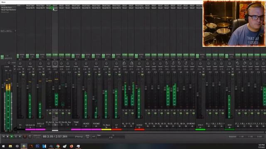The height and width of the screenshot is (149, 266).
Task: Open FX chain on the FX track
Action: click(x=18, y=56)
